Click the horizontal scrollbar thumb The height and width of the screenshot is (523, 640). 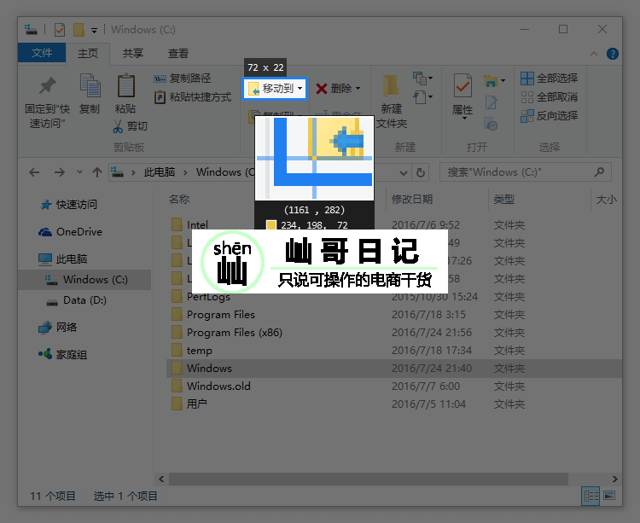[369, 479]
